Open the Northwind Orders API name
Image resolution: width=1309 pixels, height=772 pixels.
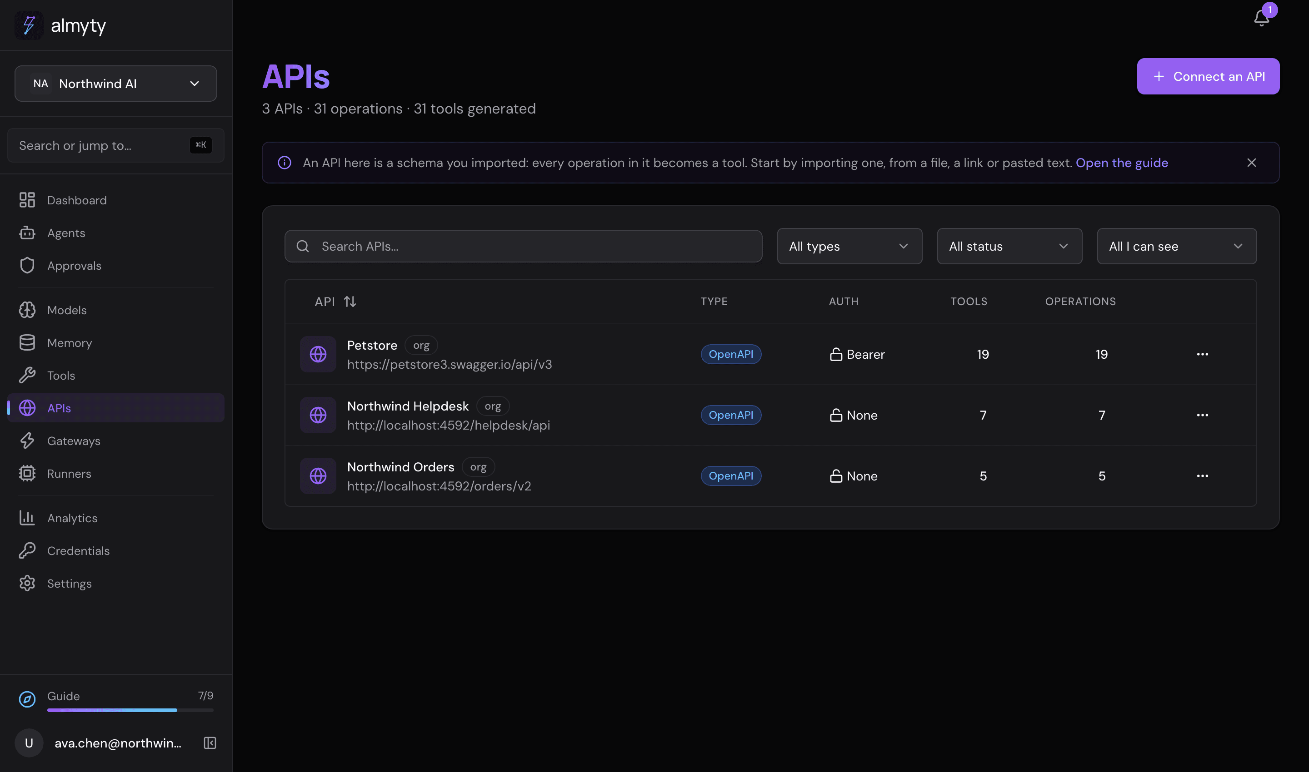point(400,467)
